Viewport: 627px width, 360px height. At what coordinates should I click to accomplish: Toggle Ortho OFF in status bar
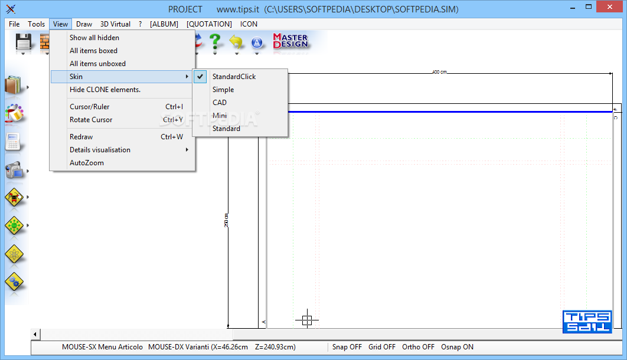[x=418, y=347]
